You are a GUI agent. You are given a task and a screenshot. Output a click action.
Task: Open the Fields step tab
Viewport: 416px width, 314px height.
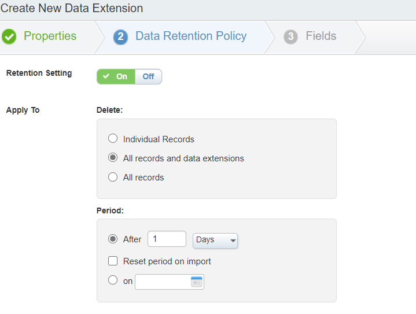[321, 36]
